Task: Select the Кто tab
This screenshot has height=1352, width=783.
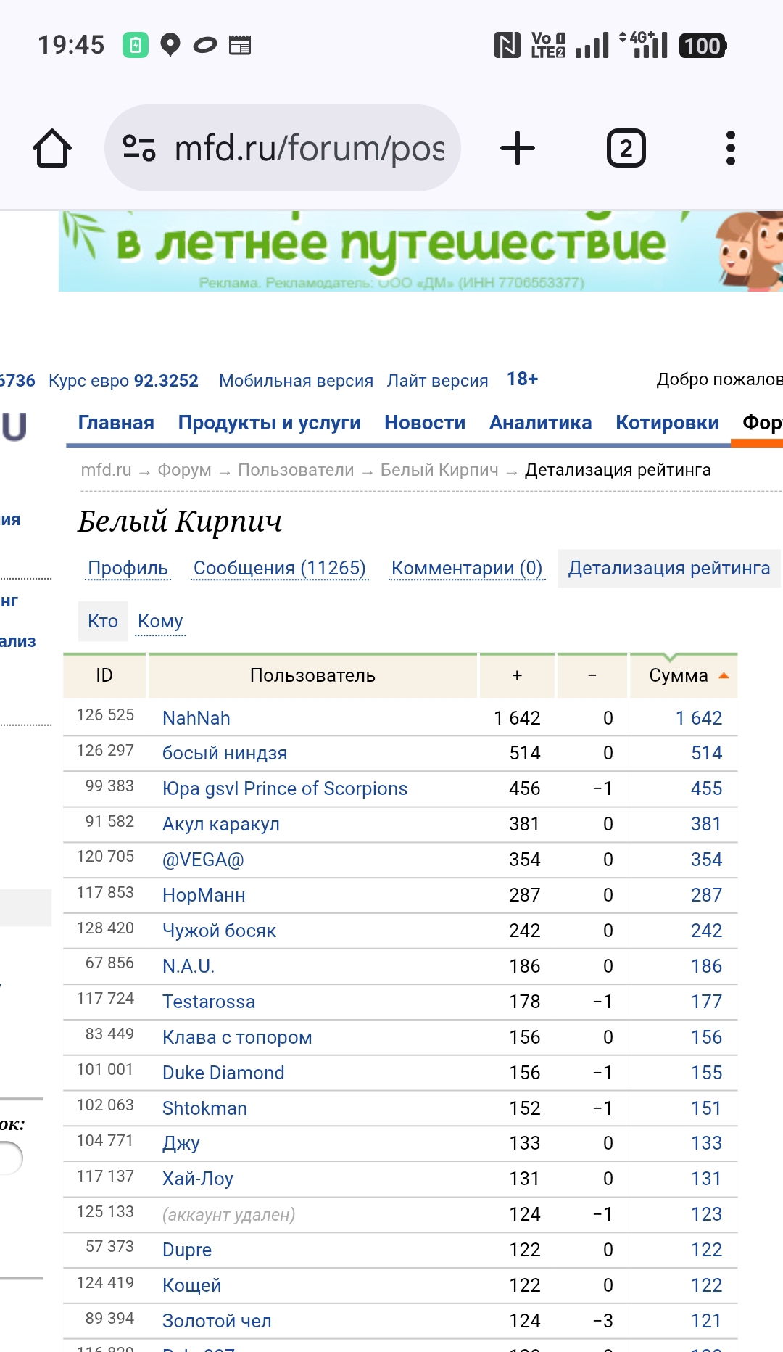Action: 103,622
